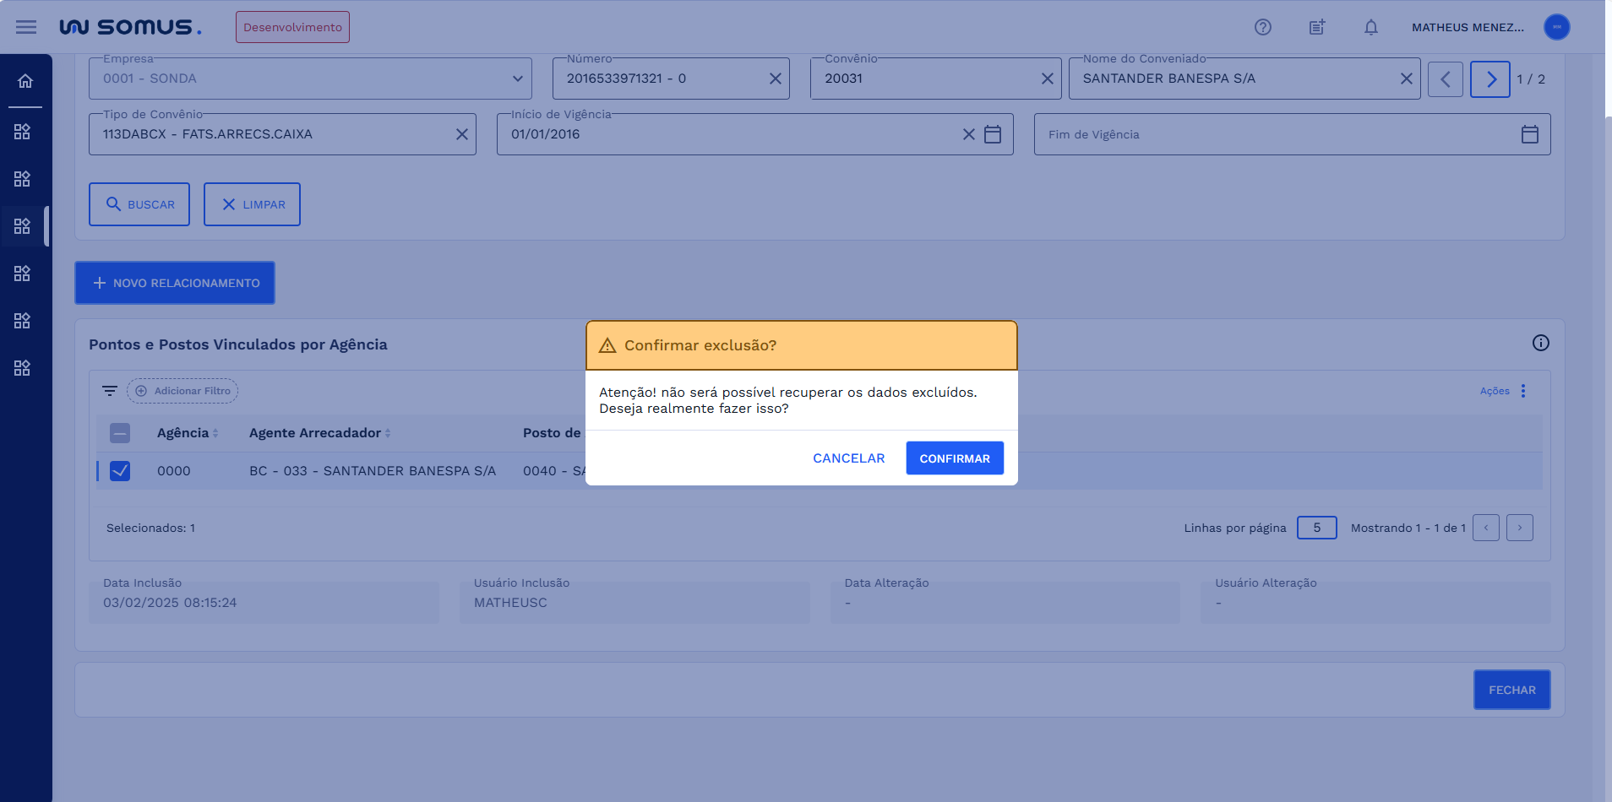
Task: Go to the next record arrow
Action: (1489, 79)
